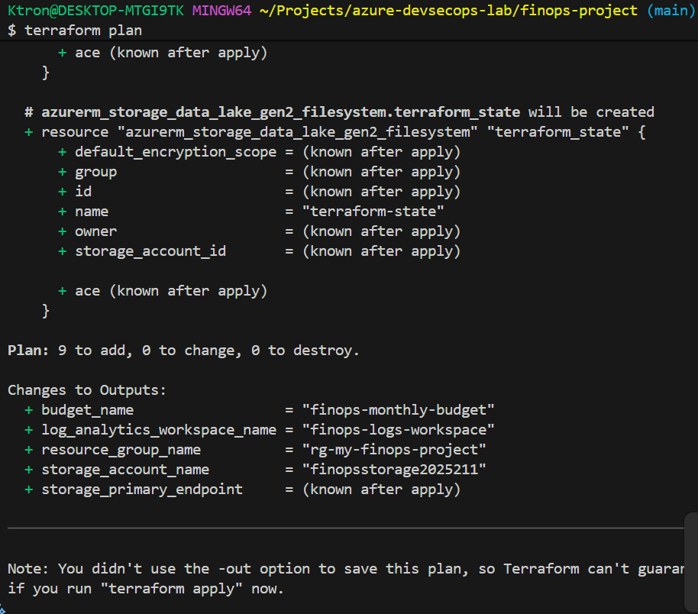698x614 pixels.
Task: Click the "finops-monthly-budget" value
Action: pyautogui.click(x=399, y=410)
